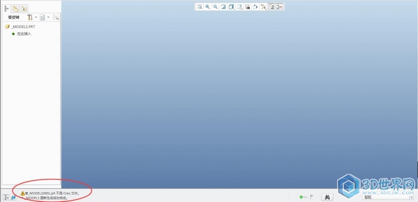Screen dimensions: 418x202
Task: Open the display style cube dropdown
Action: (231, 7)
